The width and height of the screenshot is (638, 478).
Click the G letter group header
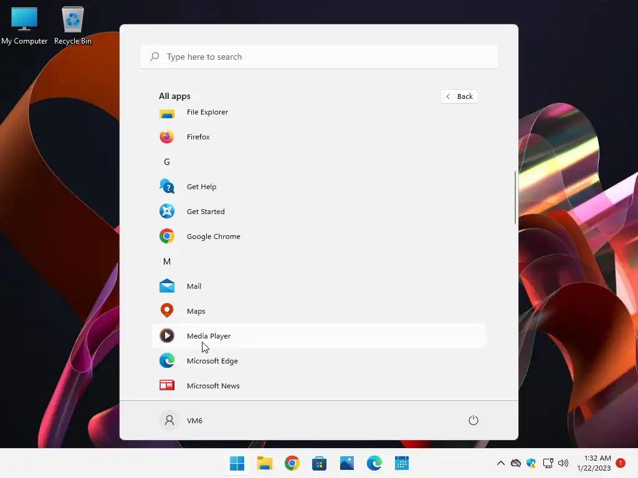pos(167,162)
